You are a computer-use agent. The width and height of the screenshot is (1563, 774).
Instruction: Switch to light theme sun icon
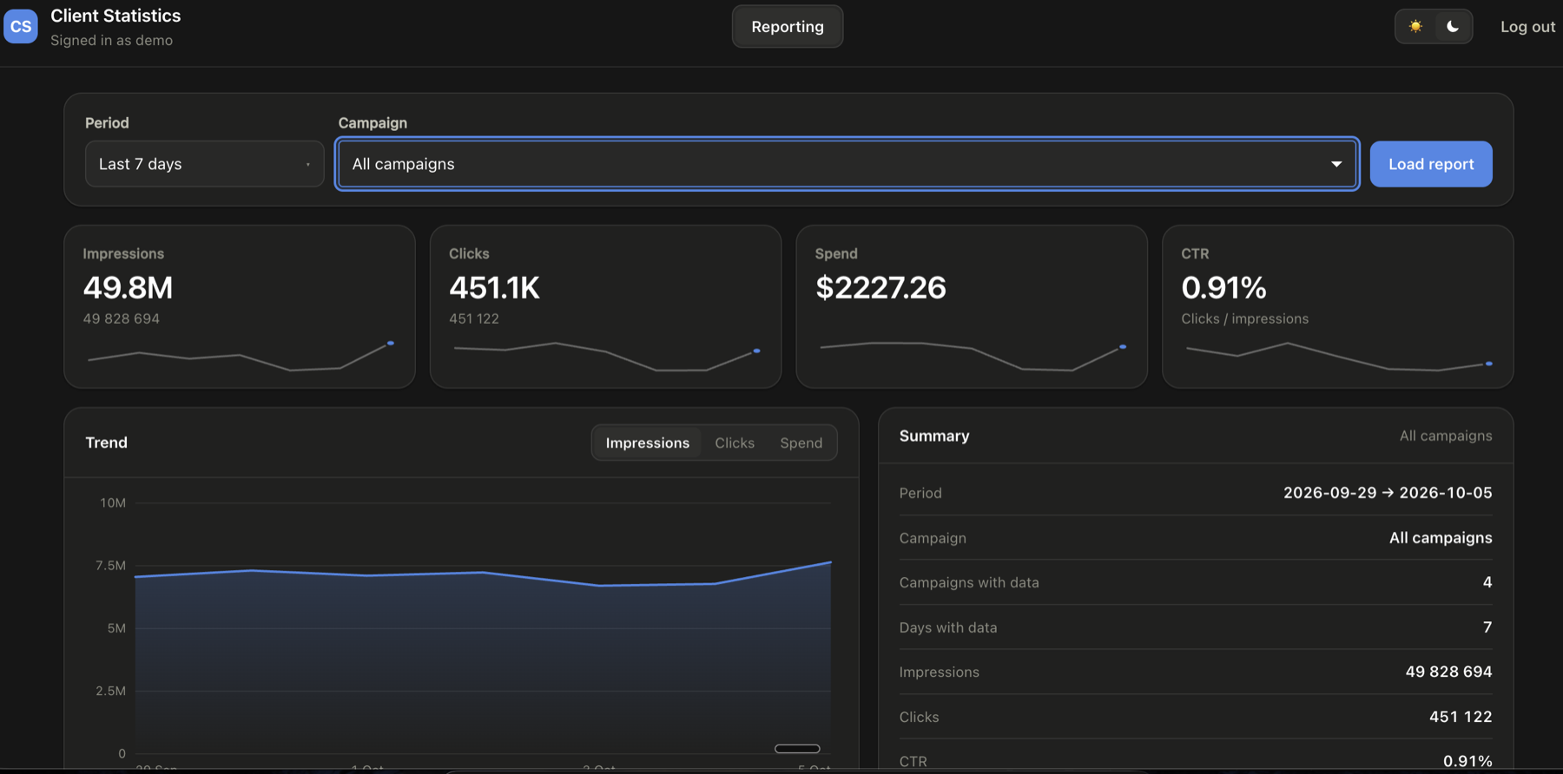1415,26
